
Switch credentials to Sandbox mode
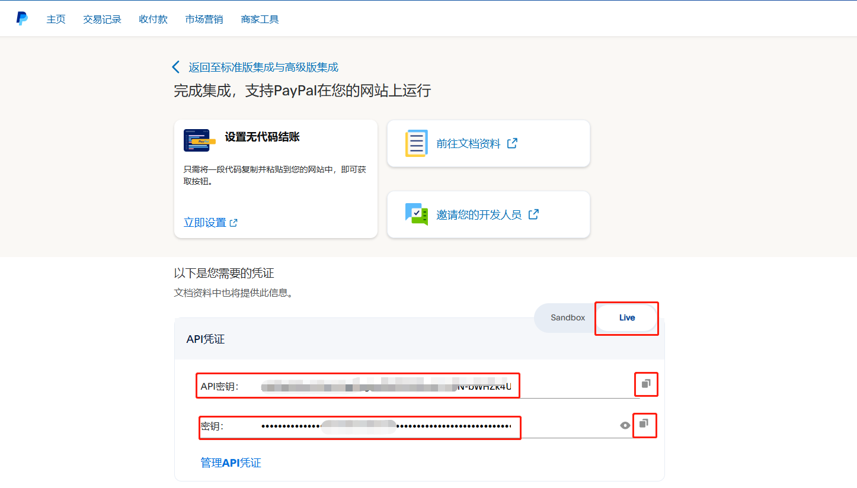click(x=568, y=318)
